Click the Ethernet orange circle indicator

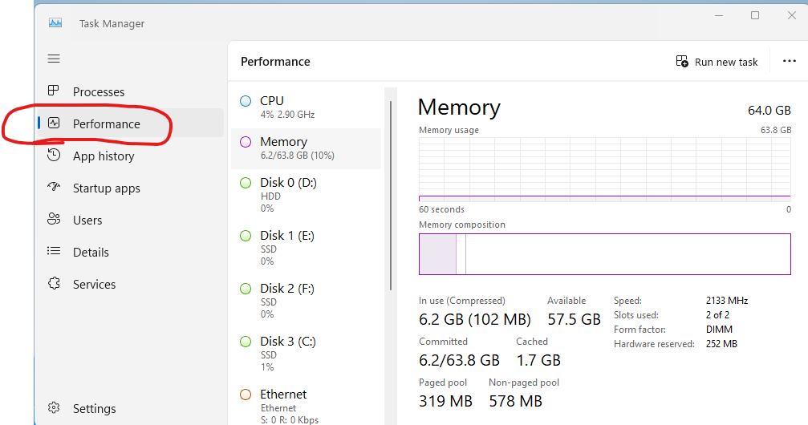coord(246,395)
